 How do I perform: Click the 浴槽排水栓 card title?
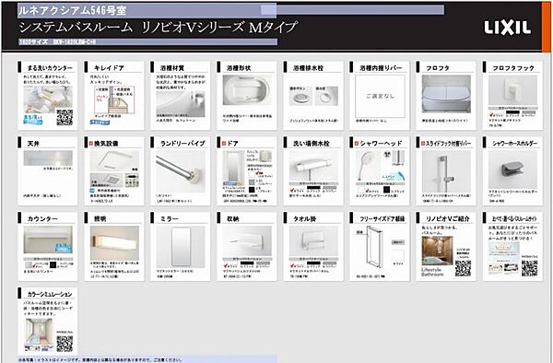(308, 68)
